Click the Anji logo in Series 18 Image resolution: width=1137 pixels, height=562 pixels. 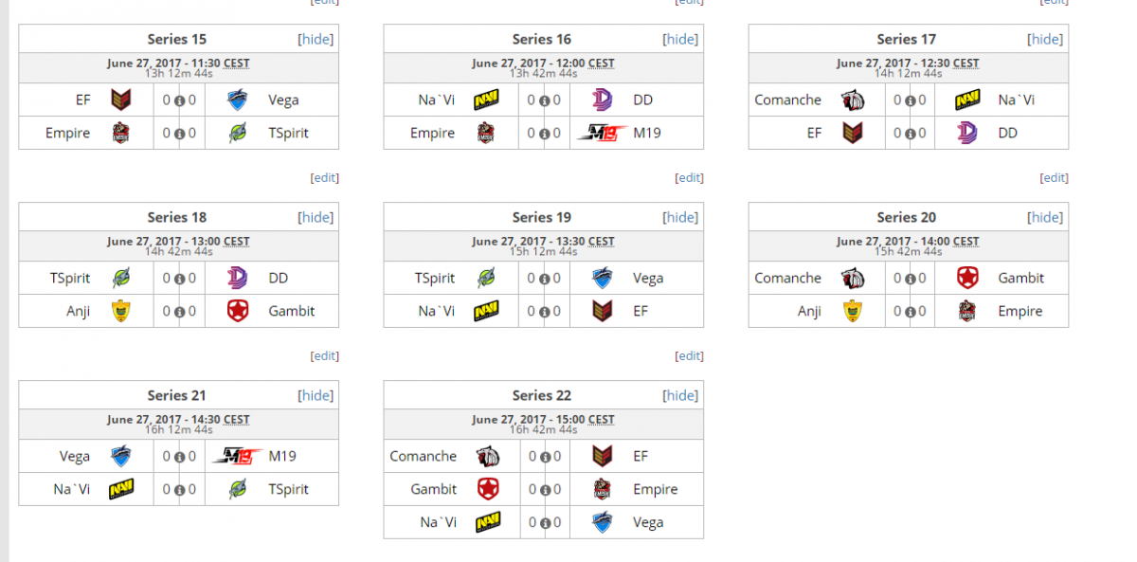pyautogui.click(x=121, y=311)
